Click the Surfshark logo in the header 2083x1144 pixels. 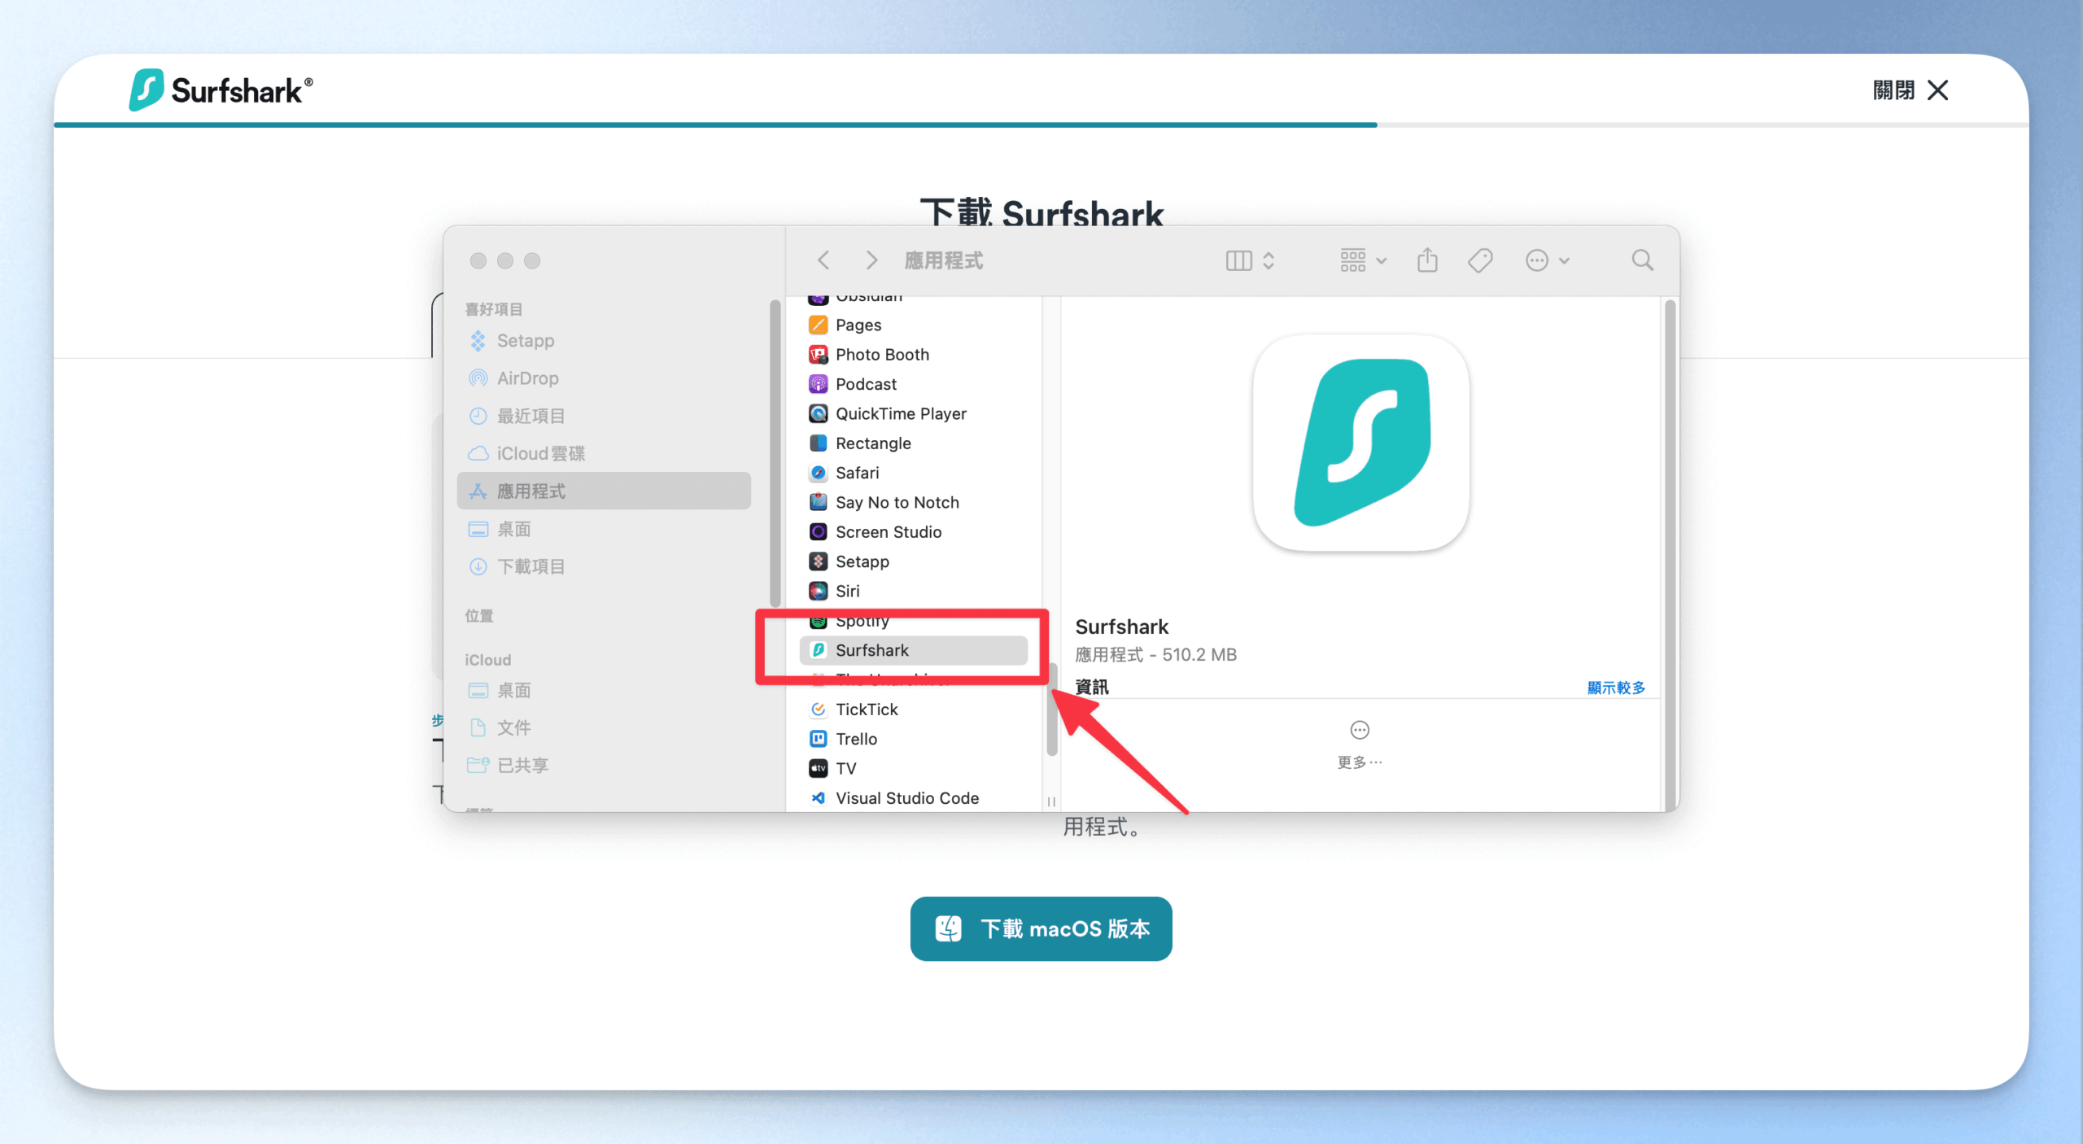221,90
